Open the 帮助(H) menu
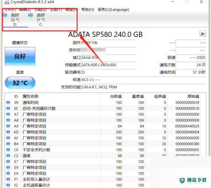This screenshot has width=211, height=188. [x=88, y=10]
